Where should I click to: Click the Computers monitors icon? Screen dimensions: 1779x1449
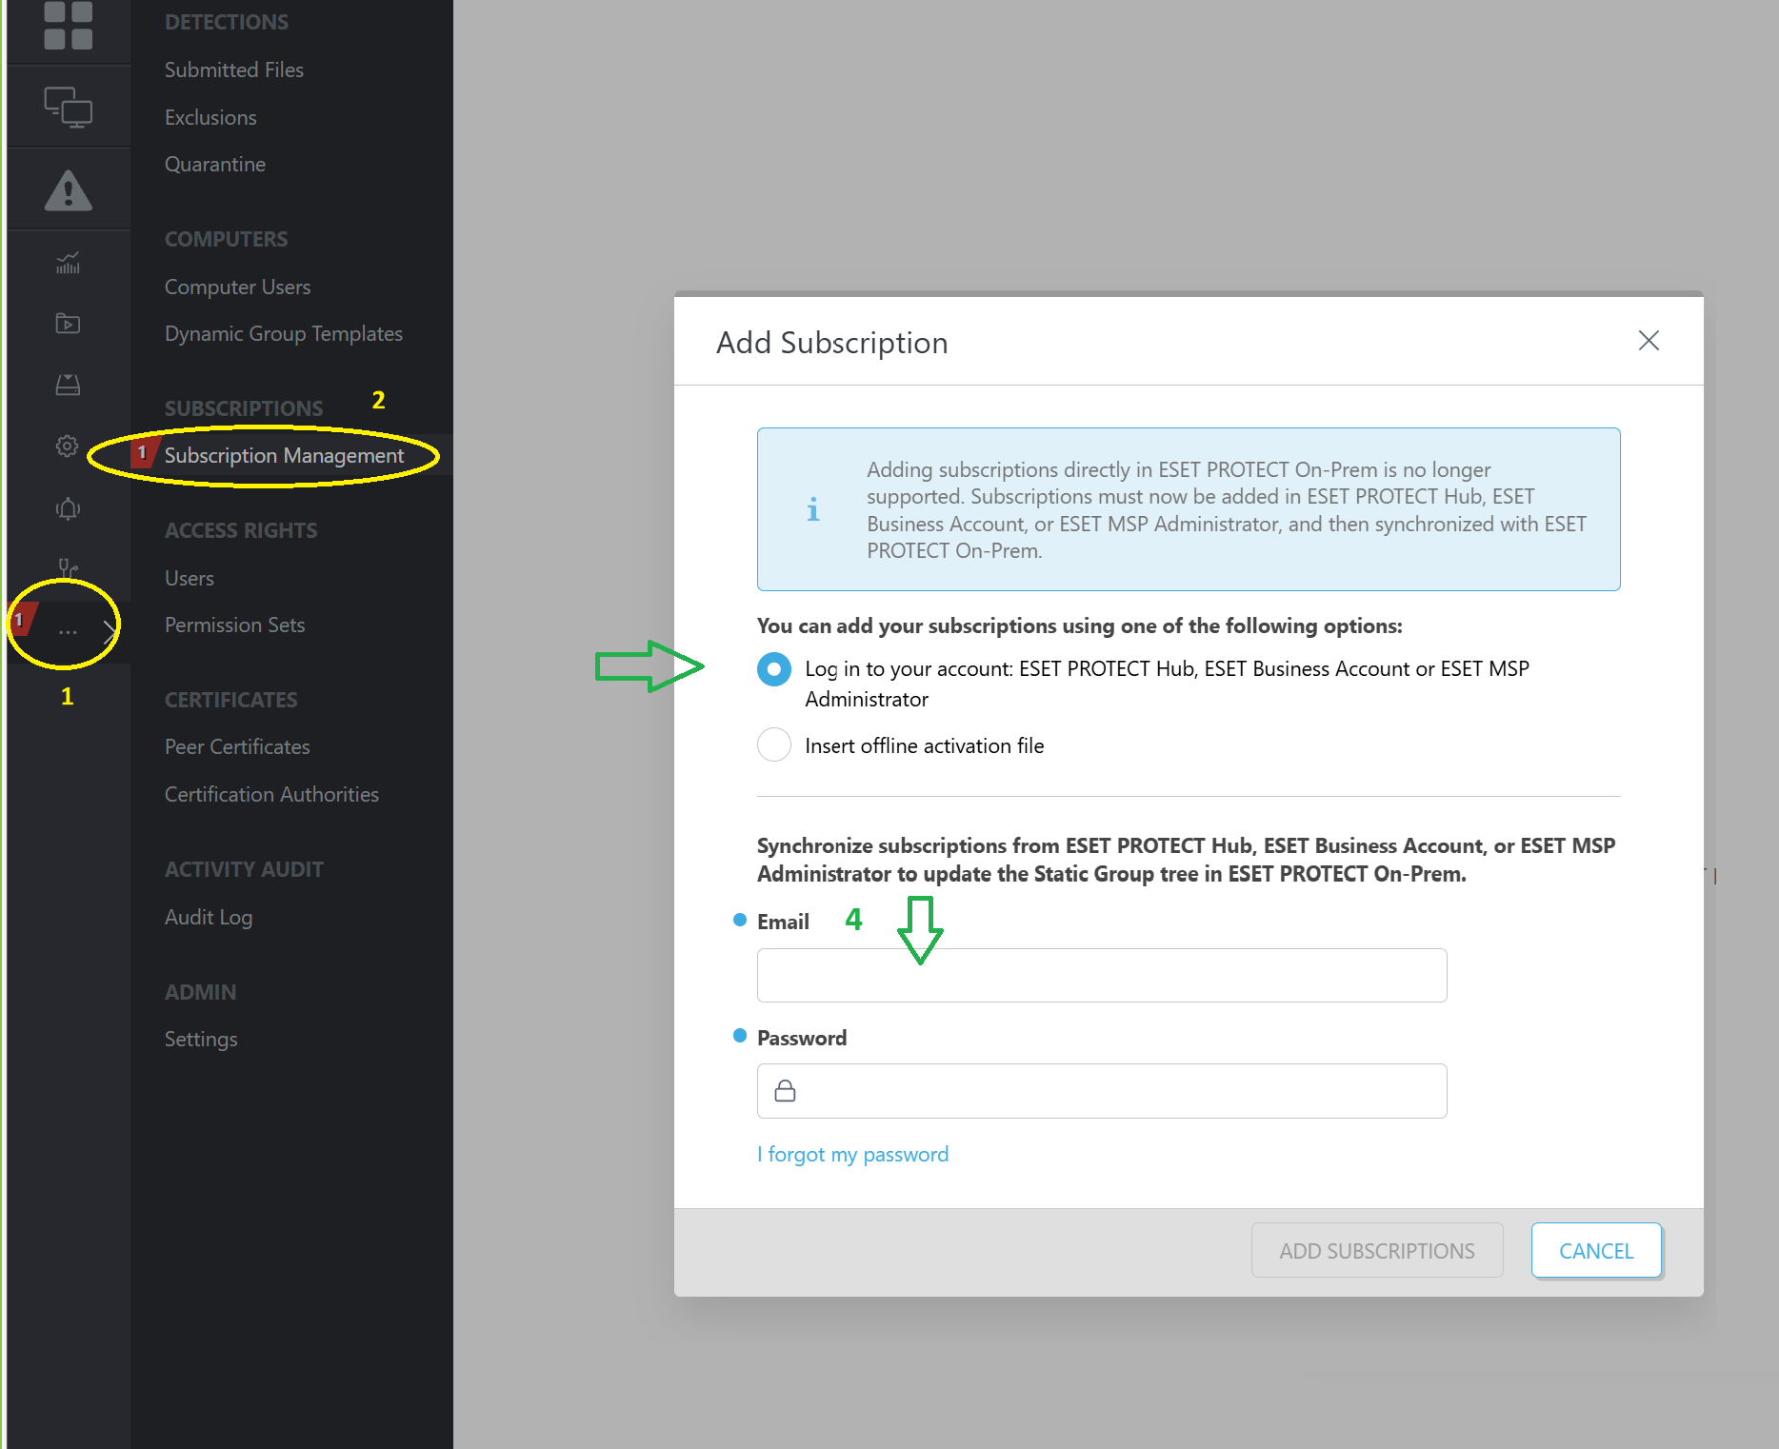(68, 107)
